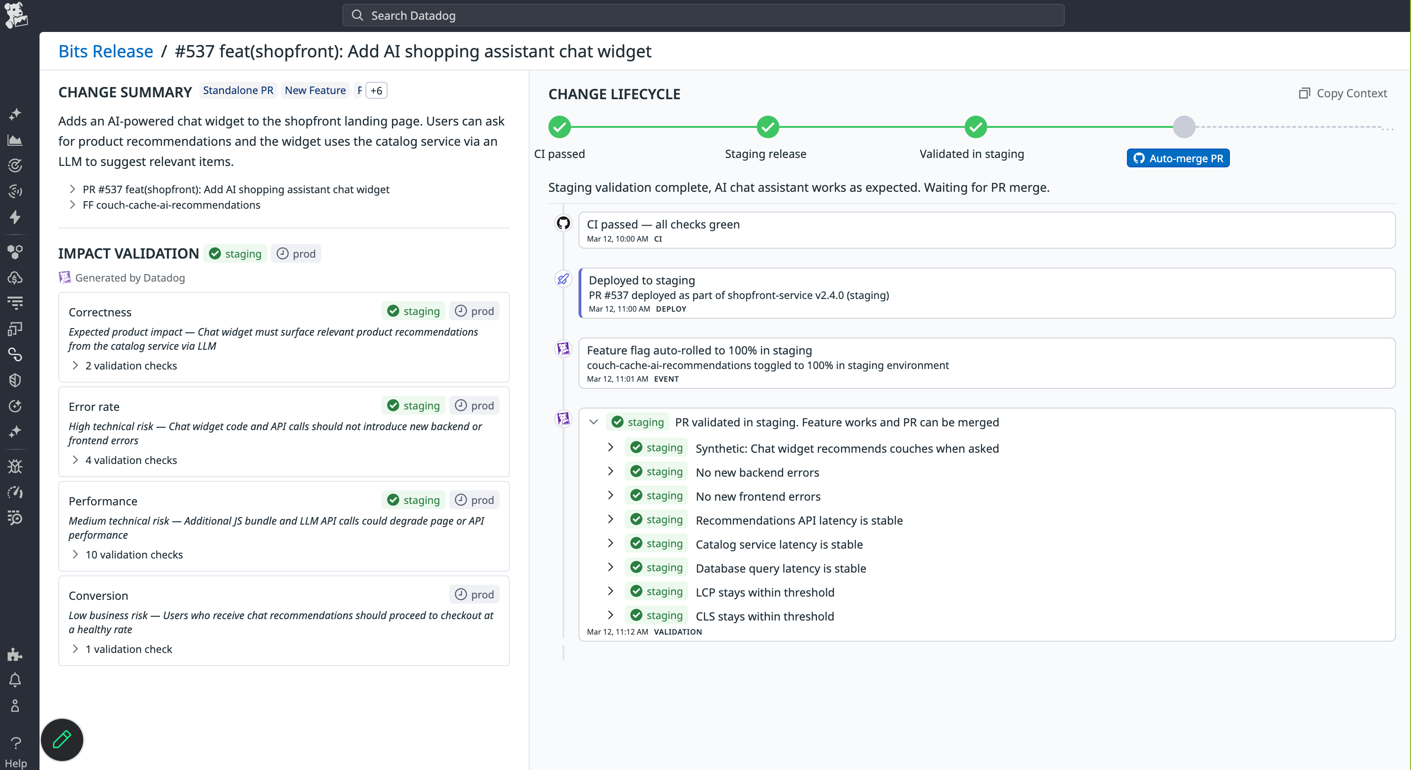Open the devices screens icon in sidebar
This screenshot has width=1411, height=770.
point(16,329)
